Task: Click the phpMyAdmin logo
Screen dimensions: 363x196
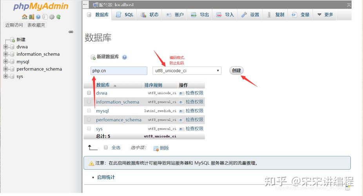Action: (41, 6)
